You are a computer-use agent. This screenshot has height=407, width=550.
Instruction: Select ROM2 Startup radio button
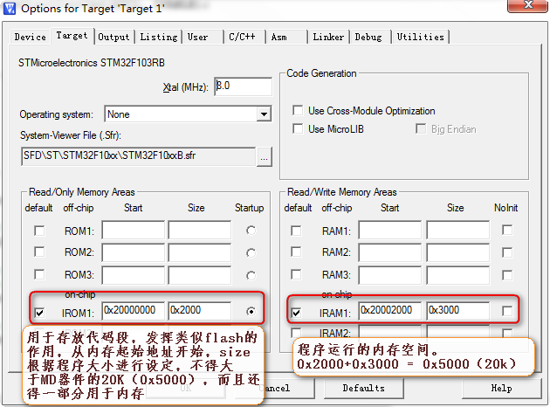coord(251,253)
